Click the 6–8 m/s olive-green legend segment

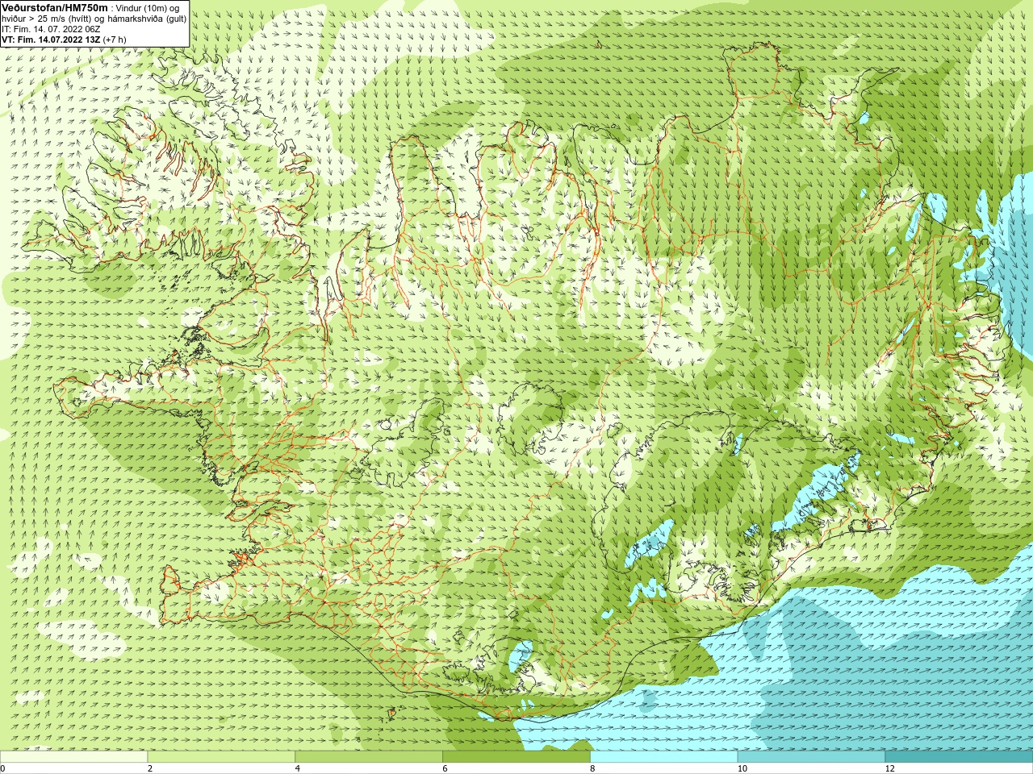pyautogui.click(x=516, y=757)
